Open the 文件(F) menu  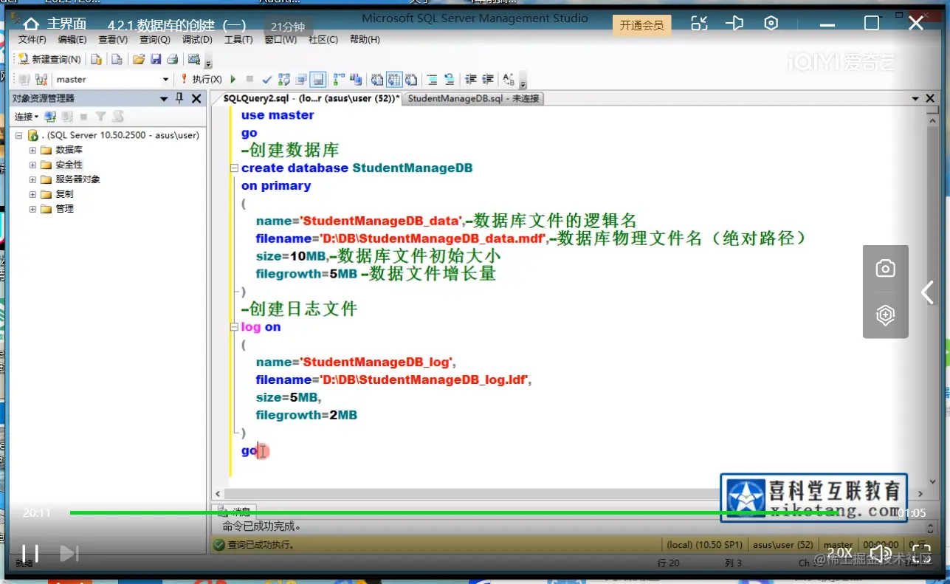32,39
